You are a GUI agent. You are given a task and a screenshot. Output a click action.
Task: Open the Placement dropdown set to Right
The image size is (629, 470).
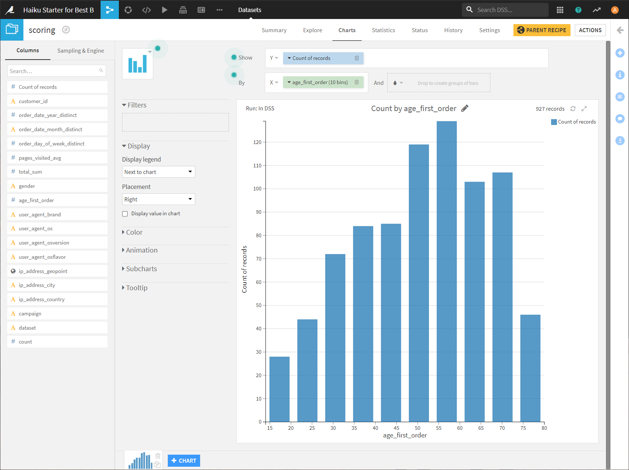(x=158, y=199)
